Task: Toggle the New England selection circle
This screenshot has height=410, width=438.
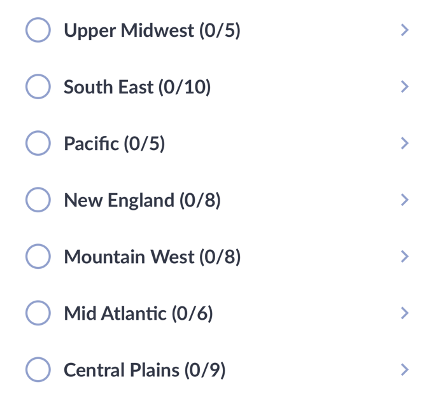Action: point(38,200)
